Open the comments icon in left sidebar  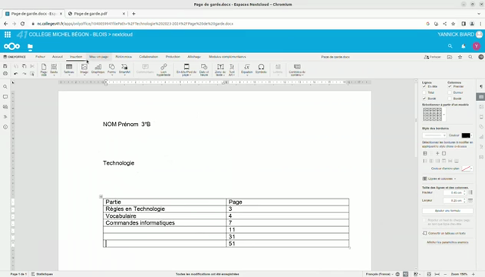(5, 96)
